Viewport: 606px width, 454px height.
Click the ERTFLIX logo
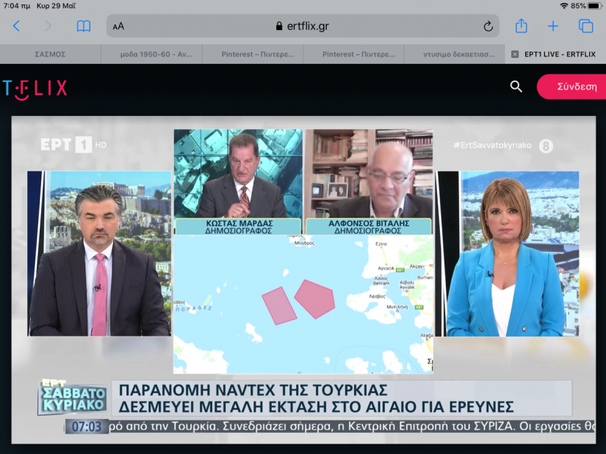[35, 88]
